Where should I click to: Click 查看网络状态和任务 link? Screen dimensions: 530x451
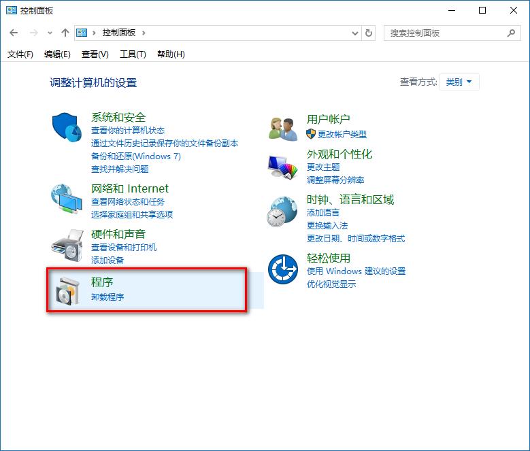(128, 201)
